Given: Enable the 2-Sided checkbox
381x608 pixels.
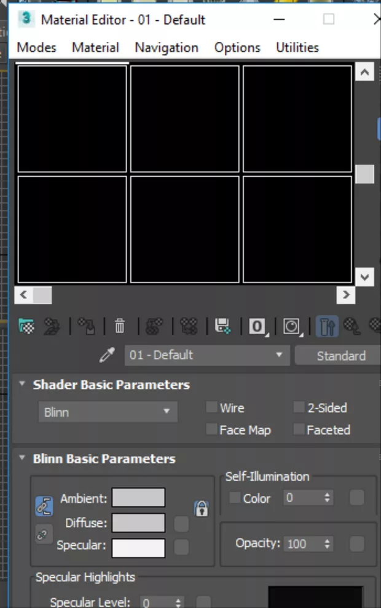Looking at the screenshot, I should [x=299, y=407].
